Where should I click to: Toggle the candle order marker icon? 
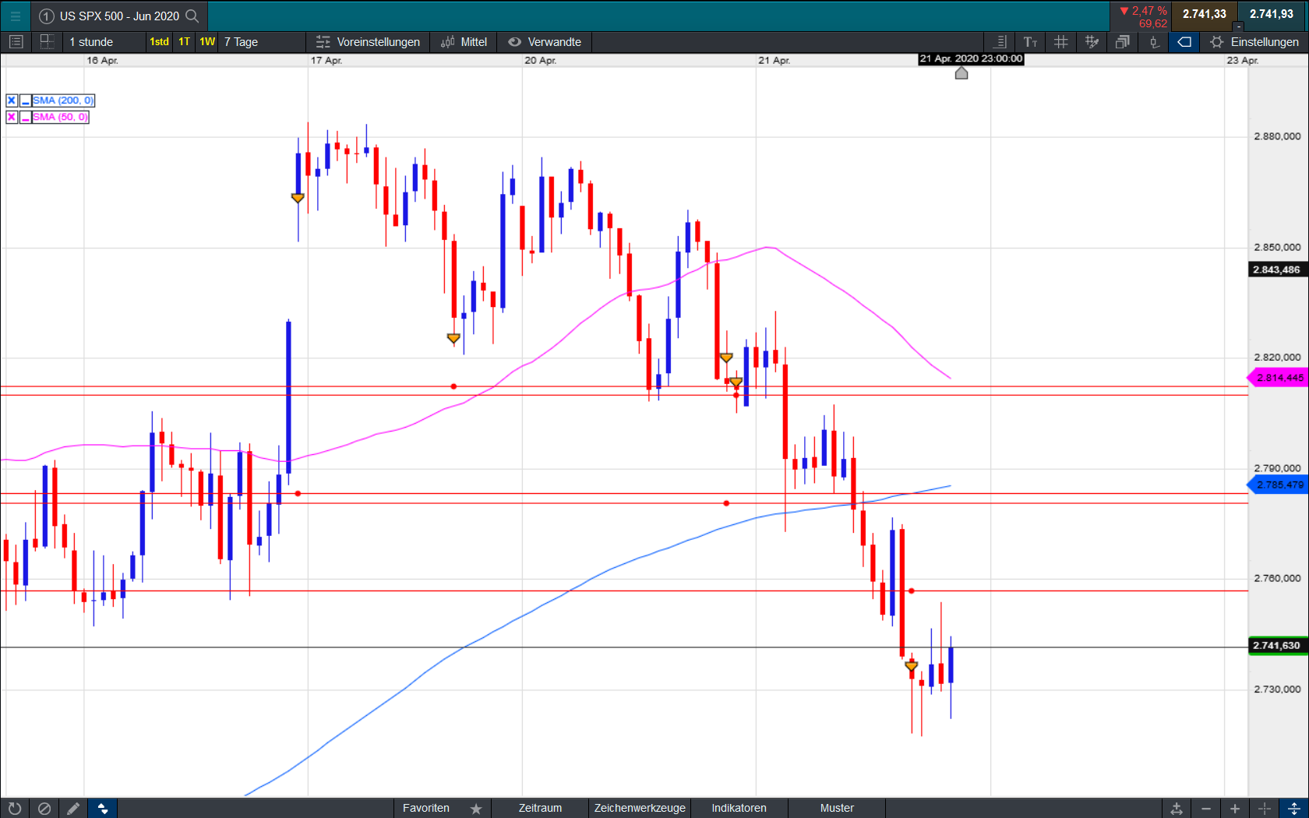click(x=1153, y=42)
